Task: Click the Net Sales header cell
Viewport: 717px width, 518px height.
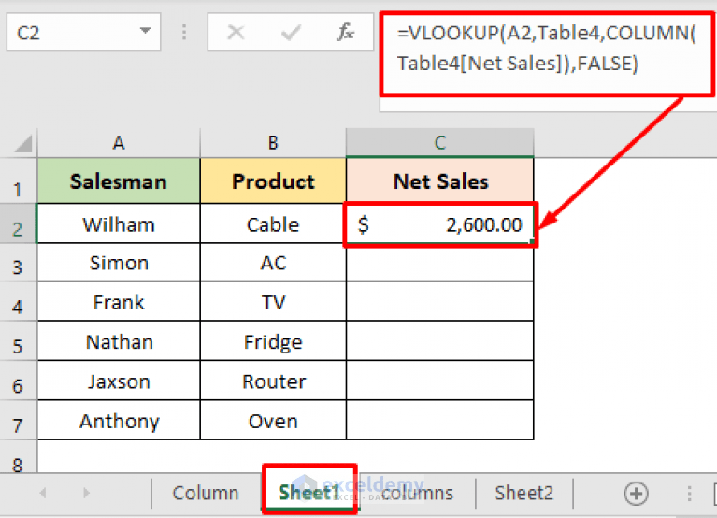Action: (x=440, y=181)
